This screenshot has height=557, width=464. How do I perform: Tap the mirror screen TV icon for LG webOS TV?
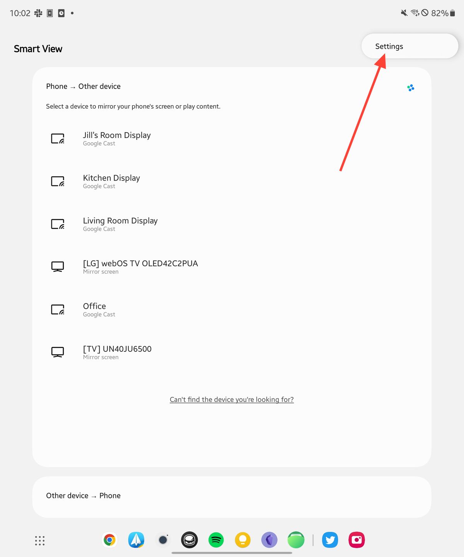pyautogui.click(x=57, y=266)
